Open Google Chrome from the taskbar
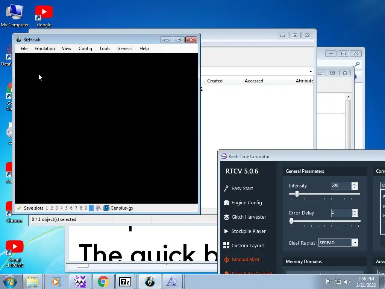This screenshot has width=385, height=289. (x=103, y=281)
